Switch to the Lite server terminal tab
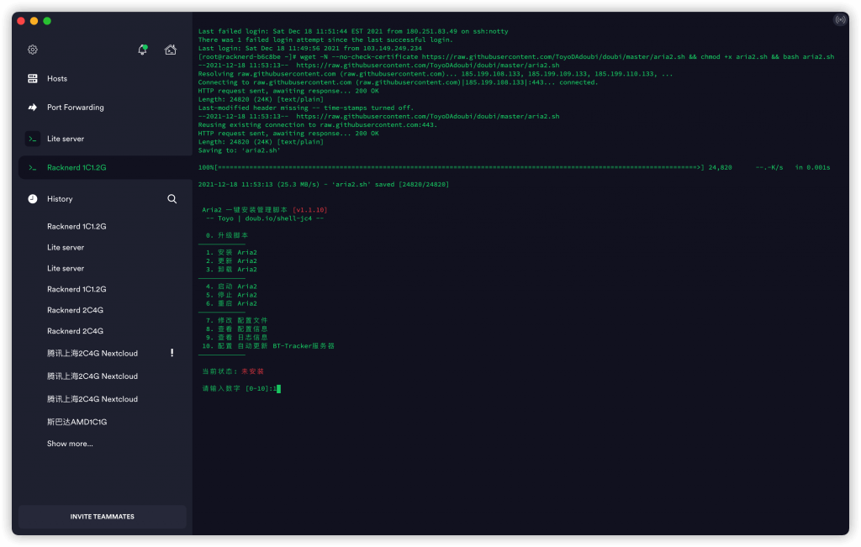This screenshot has width=861, height=547. (66, 139)
